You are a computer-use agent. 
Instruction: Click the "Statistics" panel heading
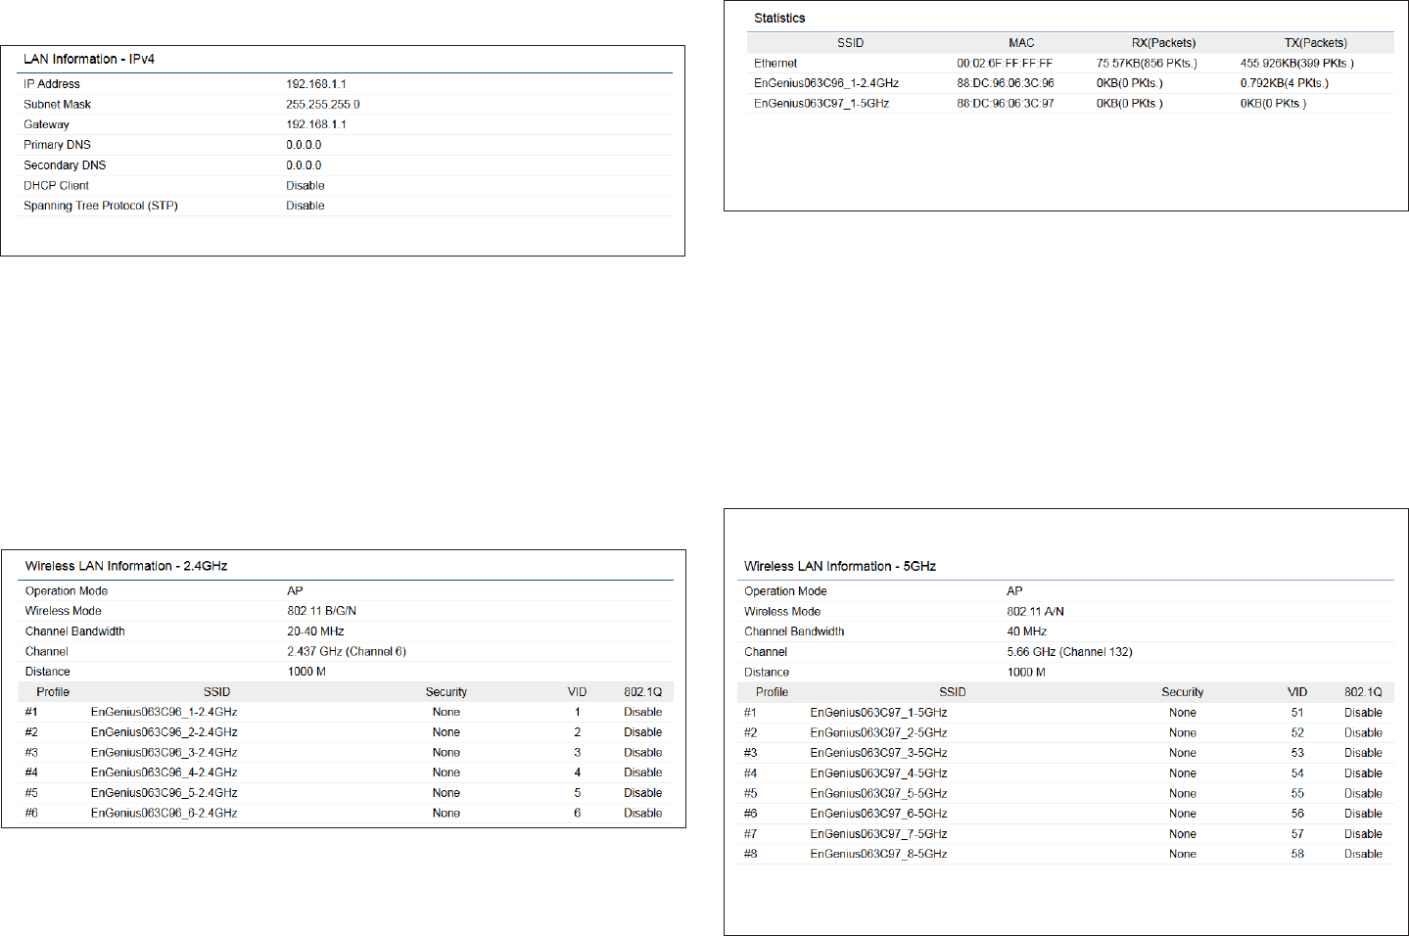tap(779, 18)
